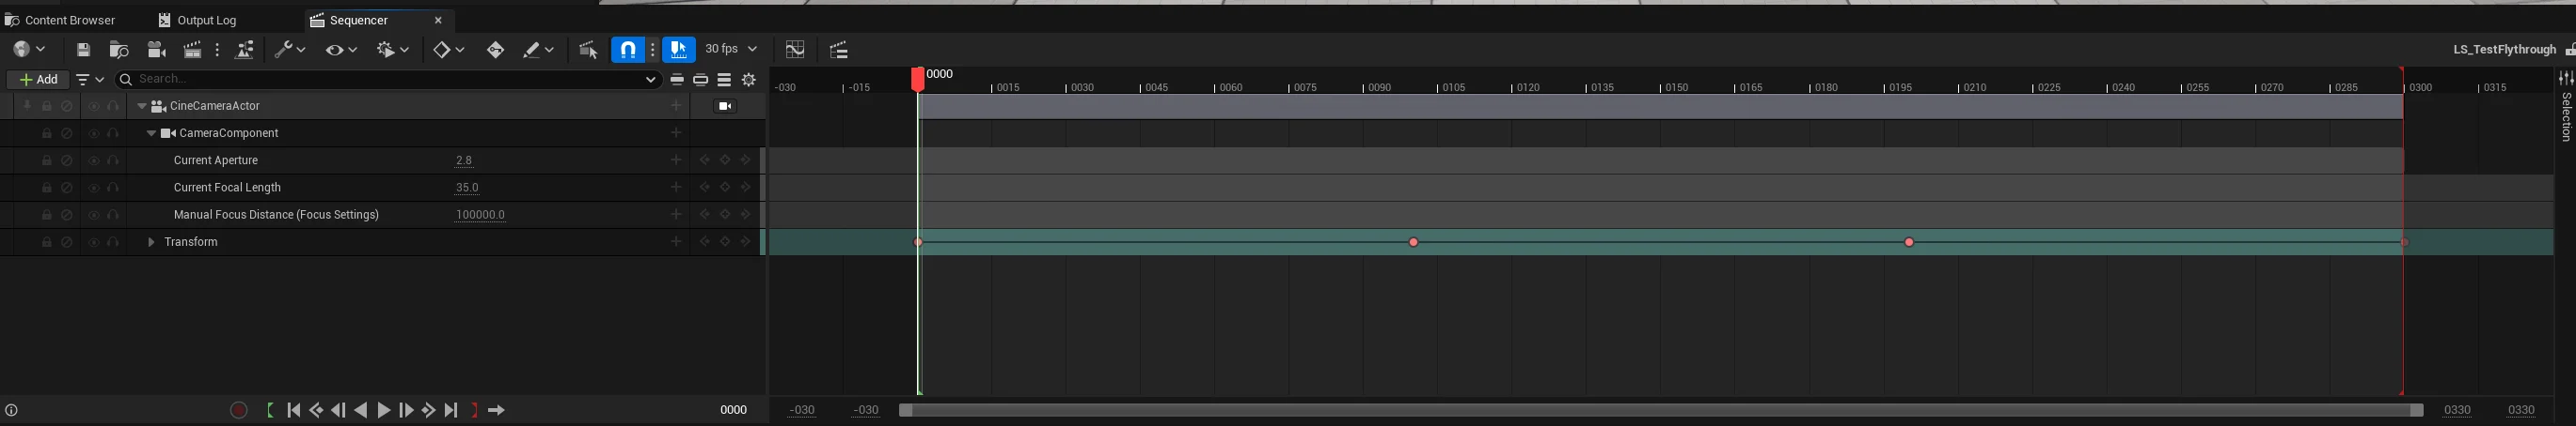Open Key Options diamond dropdown

click(448, 49)
